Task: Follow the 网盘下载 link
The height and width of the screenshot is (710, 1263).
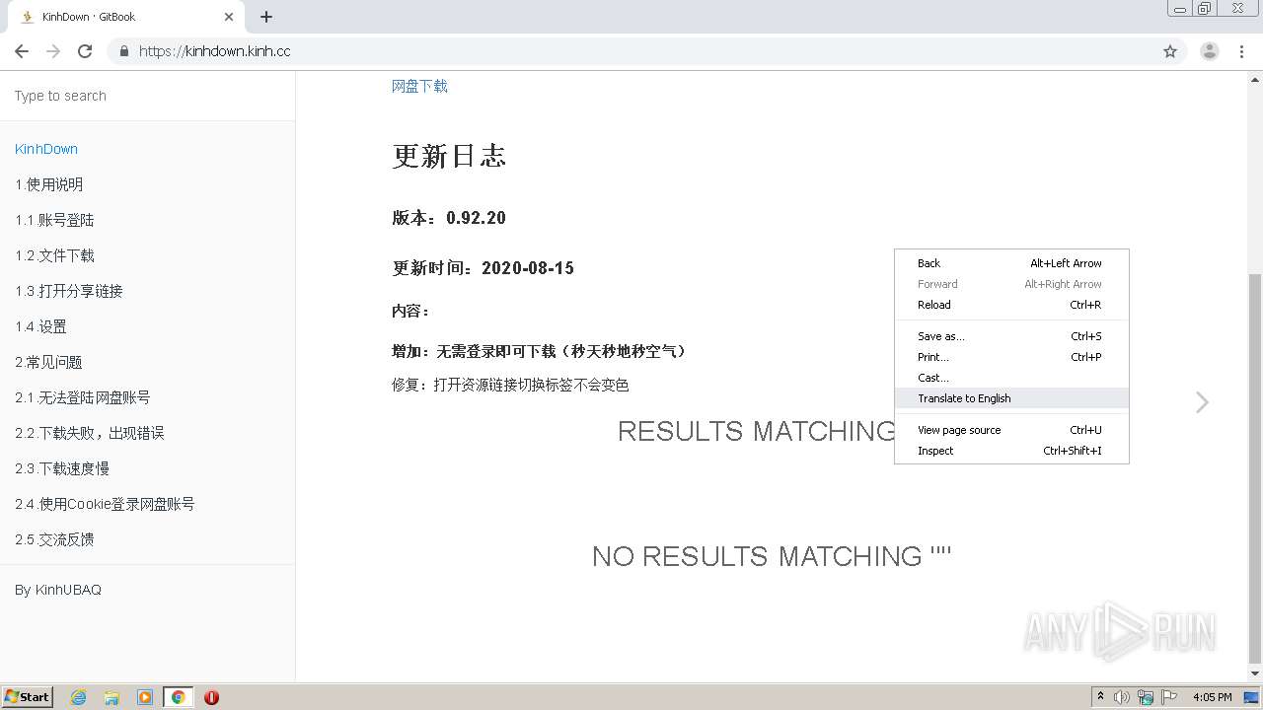Action: coord(419,86)
